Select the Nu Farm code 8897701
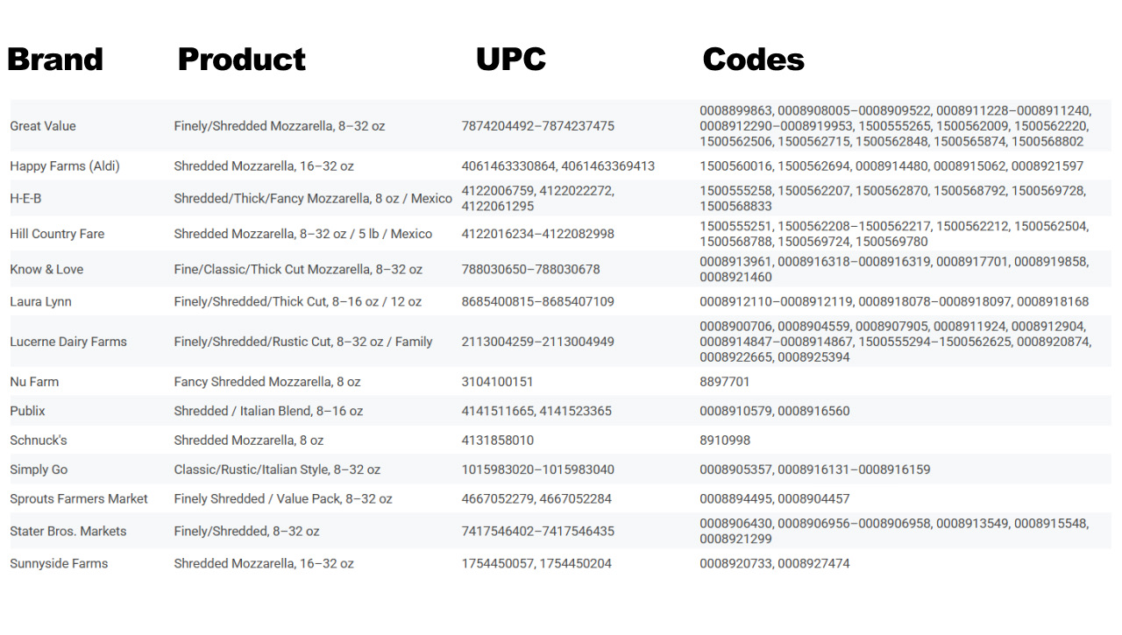The width and height of the screenshot is (1122, 635). (725, 382)
